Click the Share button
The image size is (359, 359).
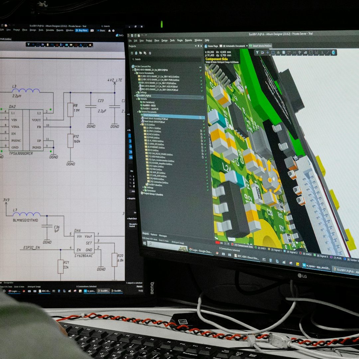101,31
